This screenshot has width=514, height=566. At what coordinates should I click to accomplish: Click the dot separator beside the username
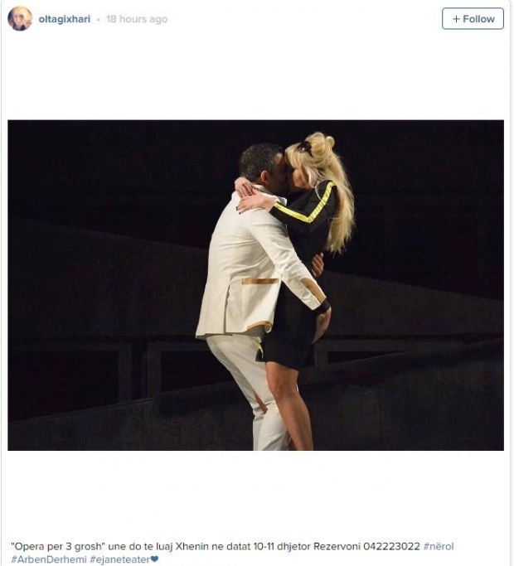[99, 20]
